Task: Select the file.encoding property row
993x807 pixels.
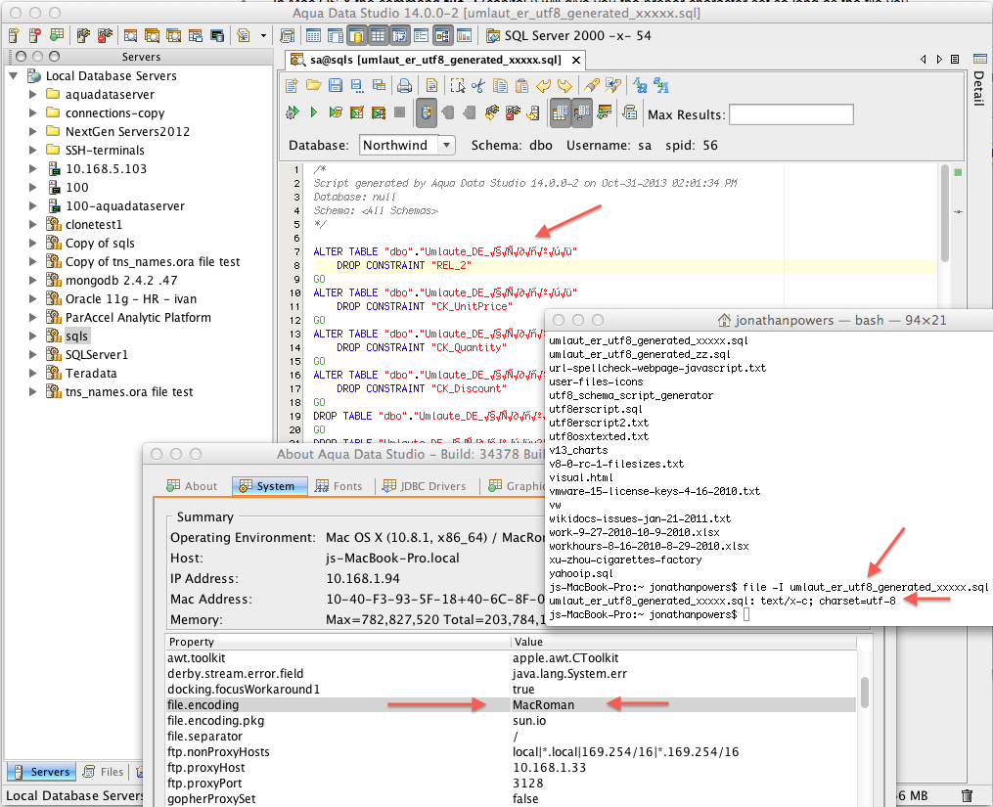Action: click(x=511, y=705)
